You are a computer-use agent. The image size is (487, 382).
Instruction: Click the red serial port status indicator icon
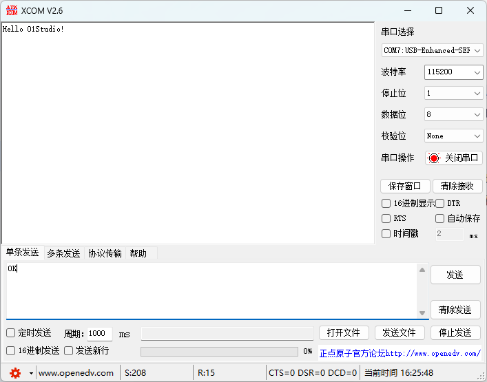pyautogui.click(x=434, y=158)
